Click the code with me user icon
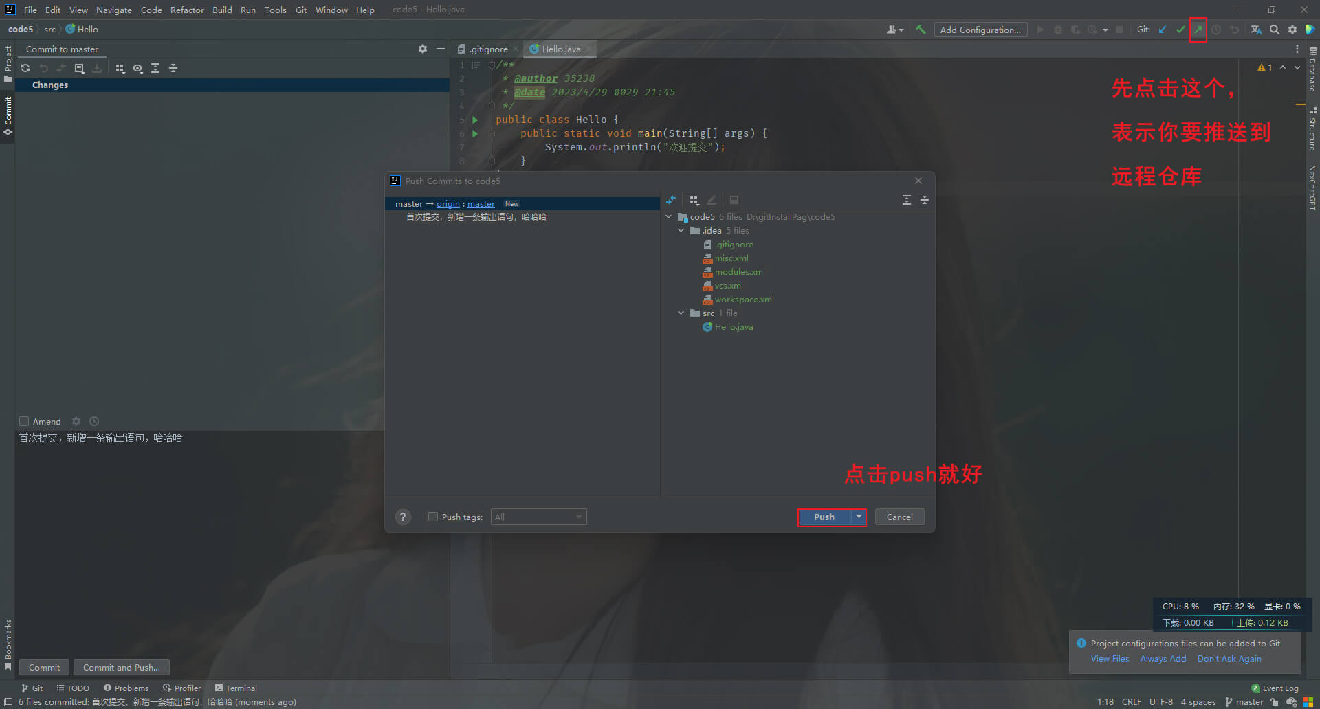The height and width of the screenshot is (709, 1320). pyautogui.click(x=894, y=30)
